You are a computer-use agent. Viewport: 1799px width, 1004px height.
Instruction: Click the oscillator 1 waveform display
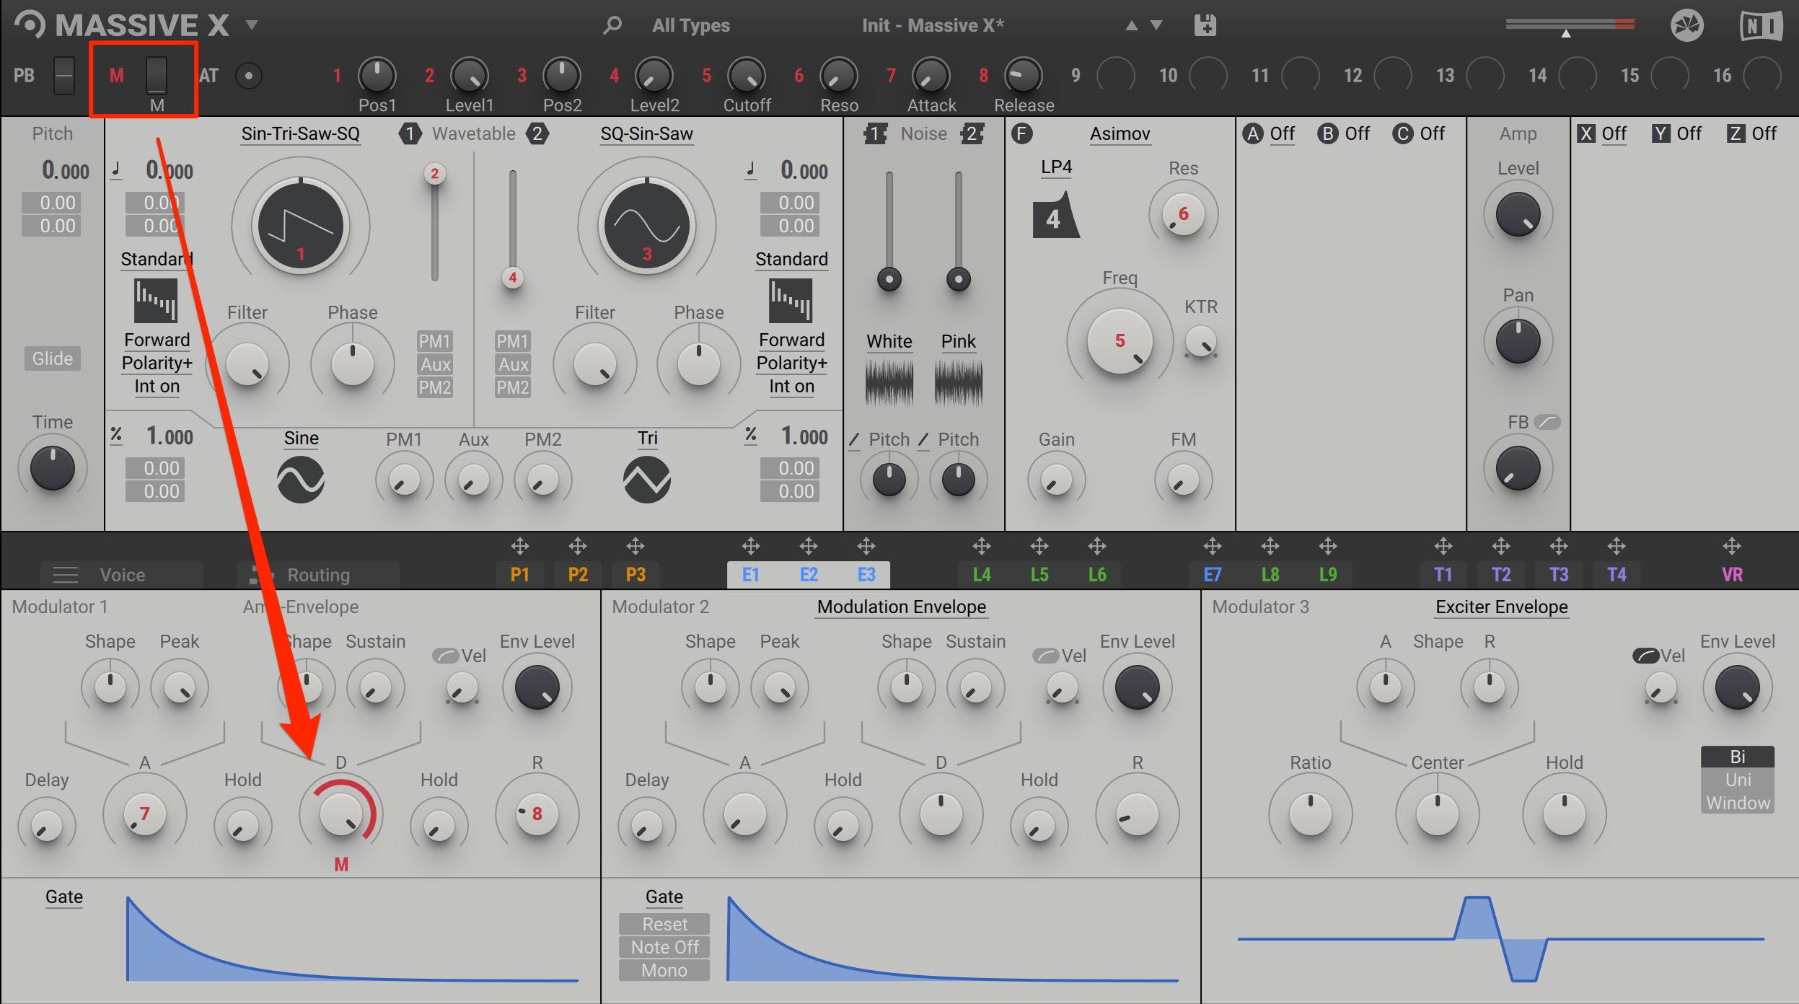click(301, 226)
